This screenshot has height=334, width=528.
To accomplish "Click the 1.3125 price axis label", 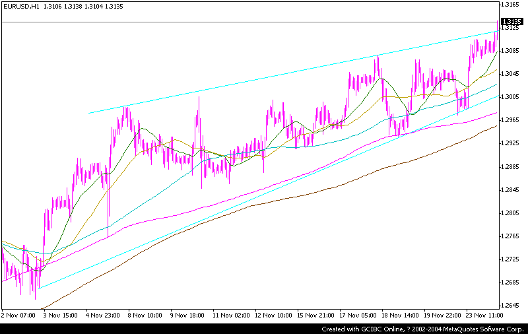I will (511, 28).
